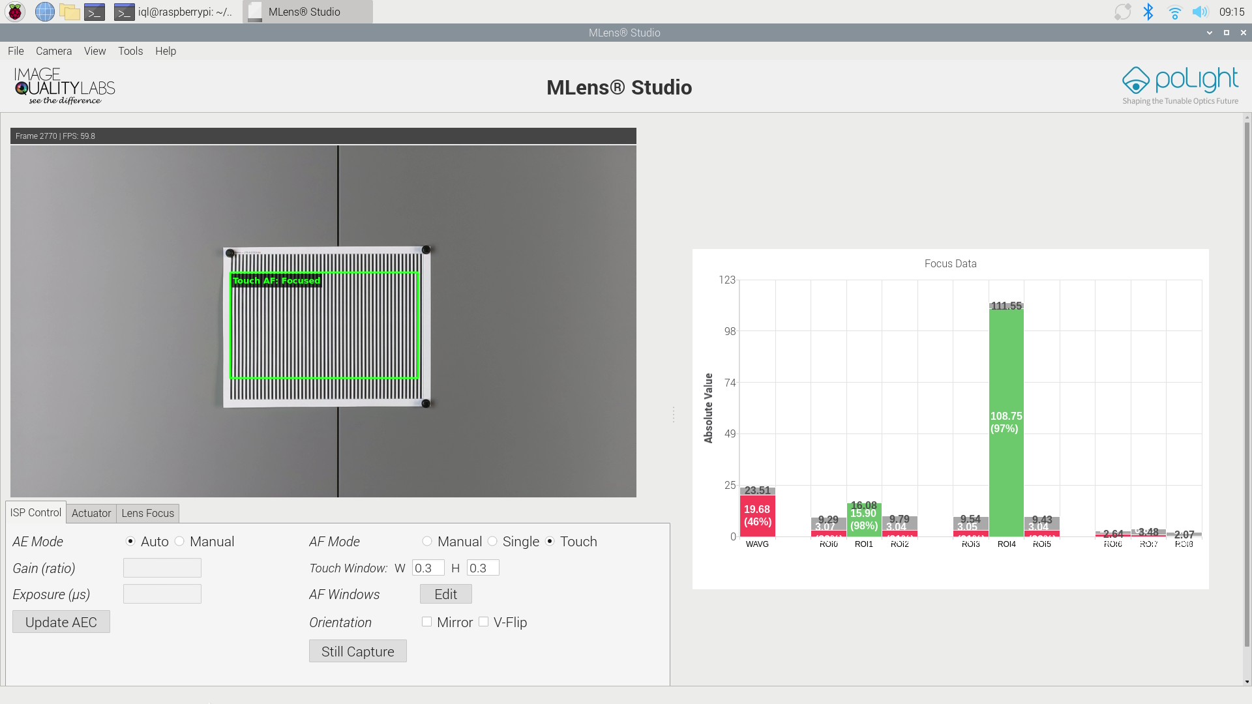Click the volume speaker tray icon
The image size is (1252, 704).
point(1200,12)
